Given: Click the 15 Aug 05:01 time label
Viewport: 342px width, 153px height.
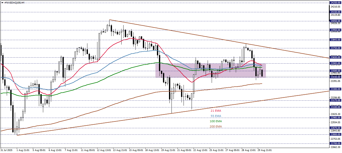Looking at the screenshot, I should click(136, 150).
